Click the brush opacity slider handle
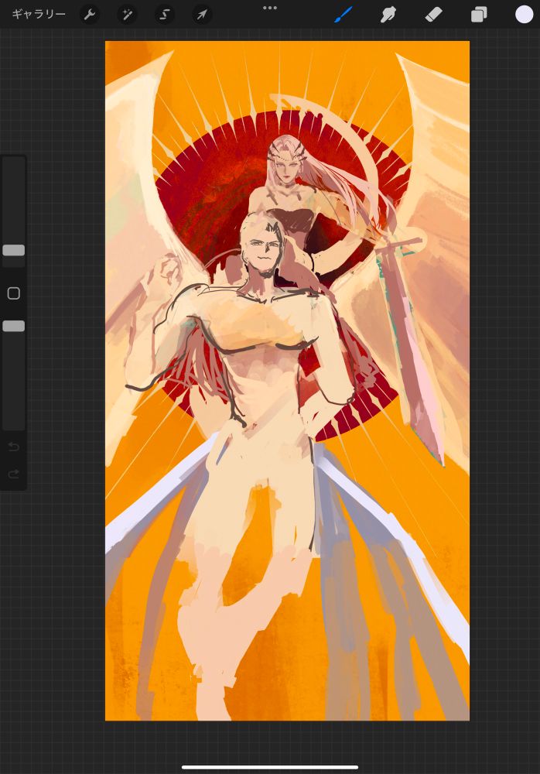 pyautogui.click(x=14, y=326)
